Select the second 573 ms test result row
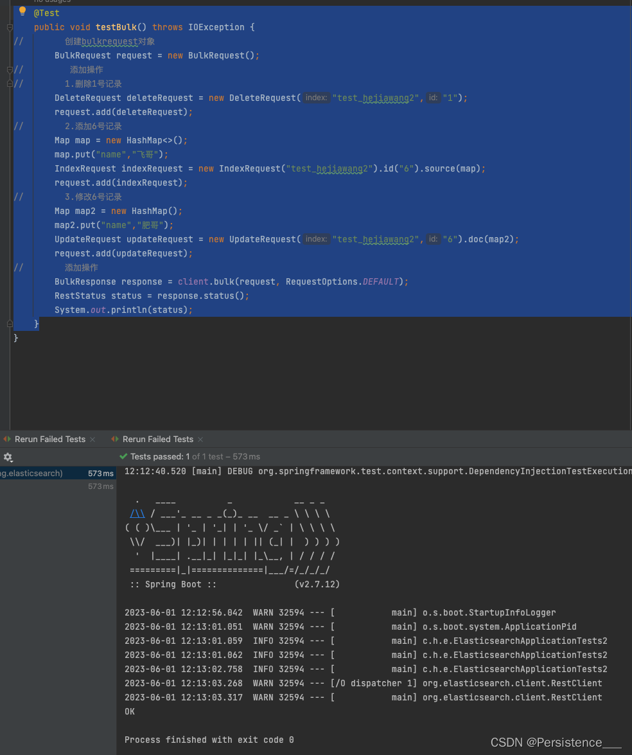This screenshot has height=755, width=632. [58, 486]
